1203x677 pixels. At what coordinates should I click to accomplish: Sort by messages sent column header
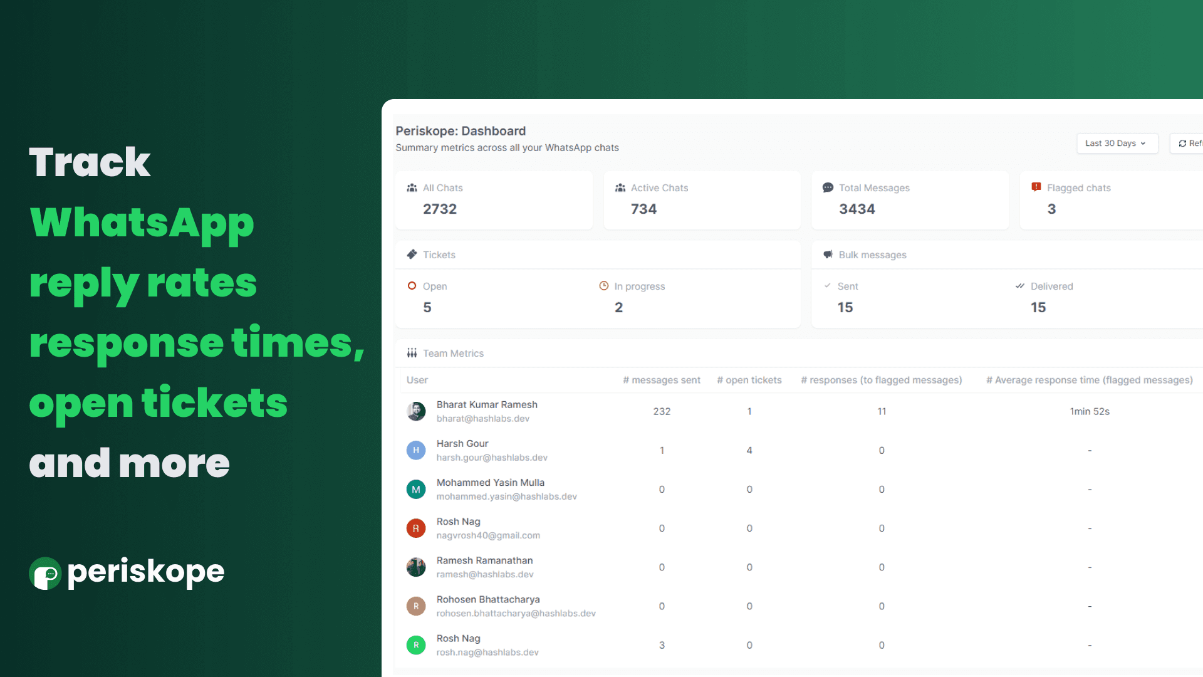661,380
